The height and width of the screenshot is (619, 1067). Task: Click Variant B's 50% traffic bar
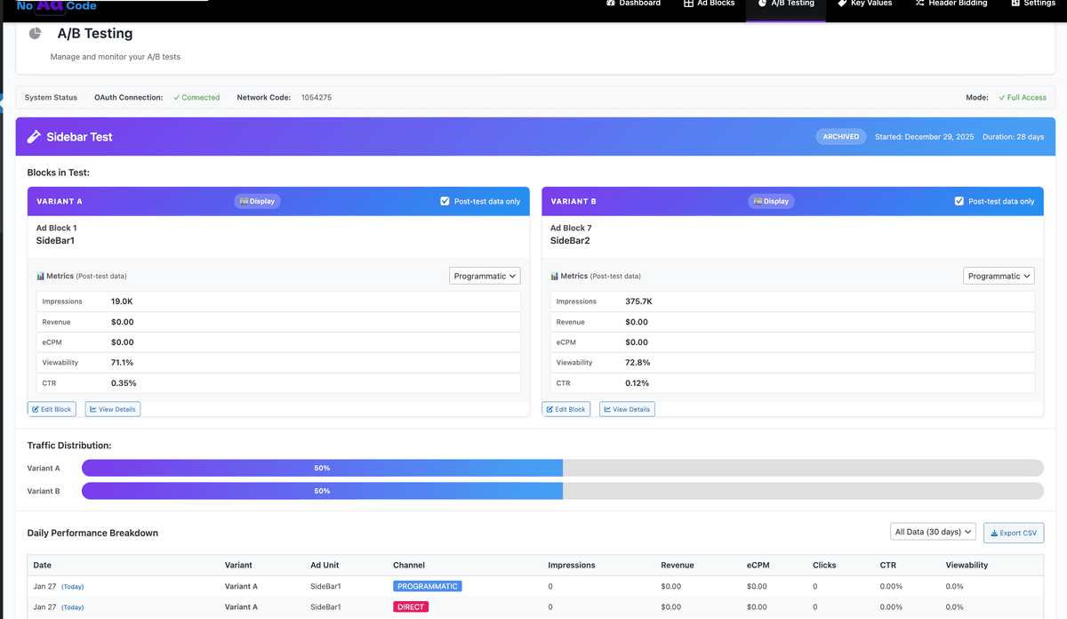[x=322, y=490]
